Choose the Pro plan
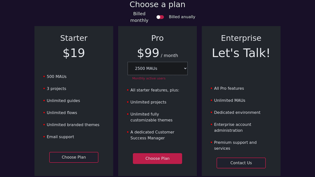The width and height of the screenshot is (315, 177). (157, 159)
